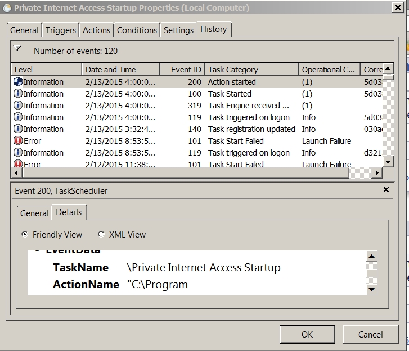Sort by the Level column header
This screenshot has height=351, width=409.
pos(47,70)
